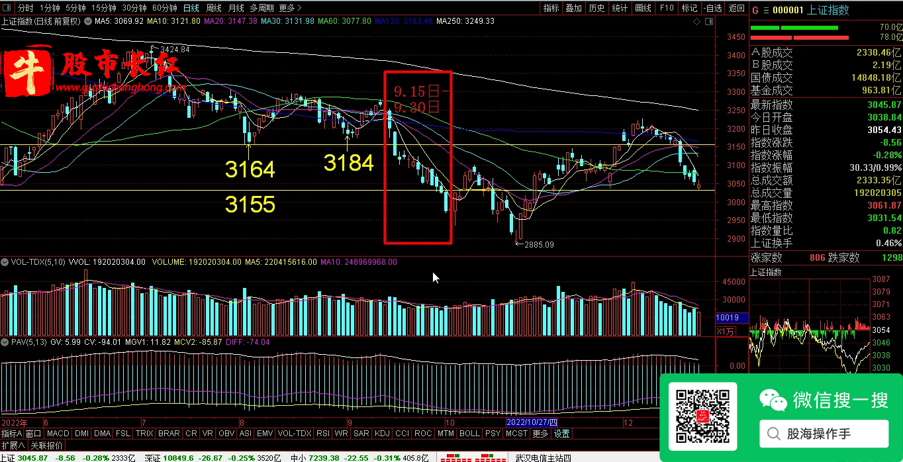This screenshot has width=903, height=462.
Task: Select the OBV indicator tab
Action: 226,434
